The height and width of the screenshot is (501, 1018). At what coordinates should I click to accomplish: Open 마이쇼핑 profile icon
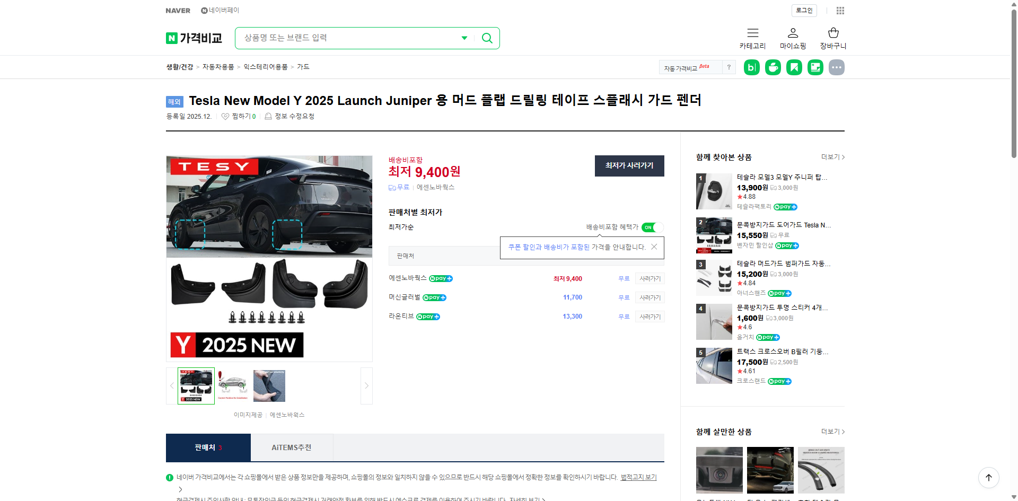[x=793, y=33]
